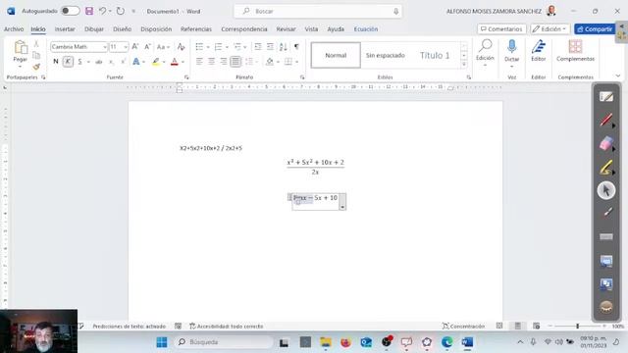Select the Título 1 style
Image resolution: width=628 pixels, height=353 pixels.
435,55
